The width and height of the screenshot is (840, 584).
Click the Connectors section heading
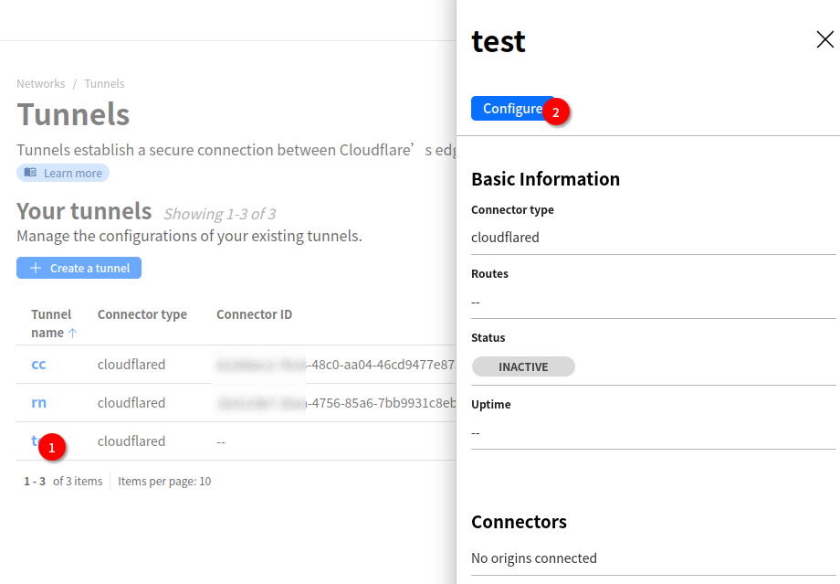coord(519,522)
